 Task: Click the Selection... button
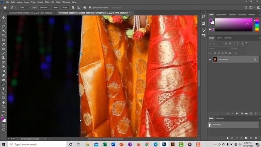pyautogui.click(x=44, y=7)
